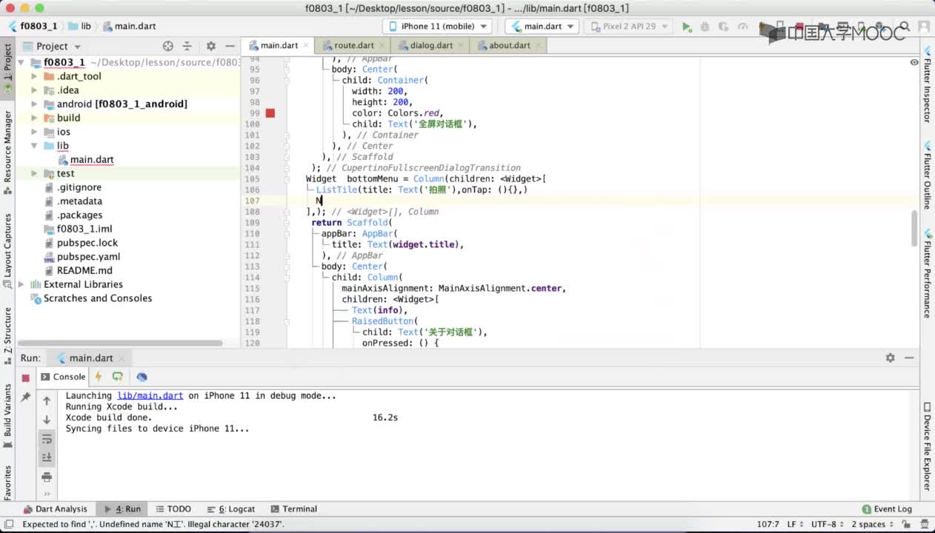This screenshot has width=935, height=533.
Task: Click UTF-8 encoding in status bar
Action: tap(826, 524)
